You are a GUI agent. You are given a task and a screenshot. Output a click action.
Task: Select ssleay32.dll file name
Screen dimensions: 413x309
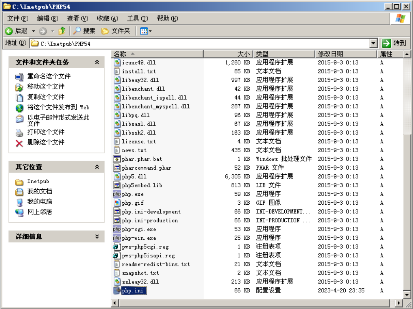tap(140, 282)
